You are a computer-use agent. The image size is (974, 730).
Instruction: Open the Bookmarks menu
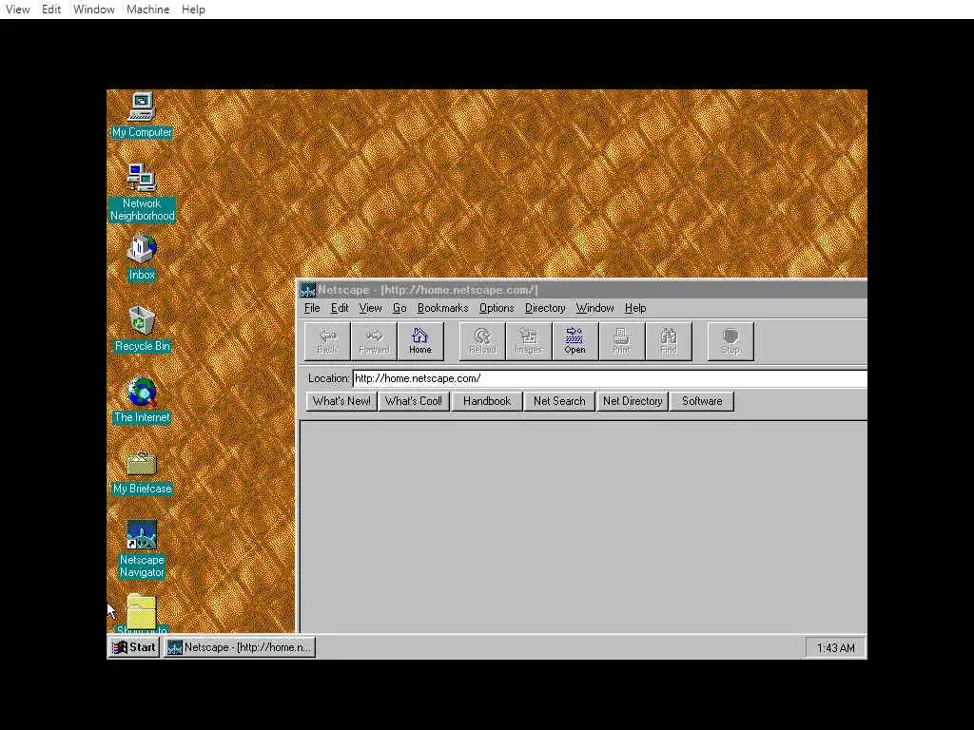(443, 308)
